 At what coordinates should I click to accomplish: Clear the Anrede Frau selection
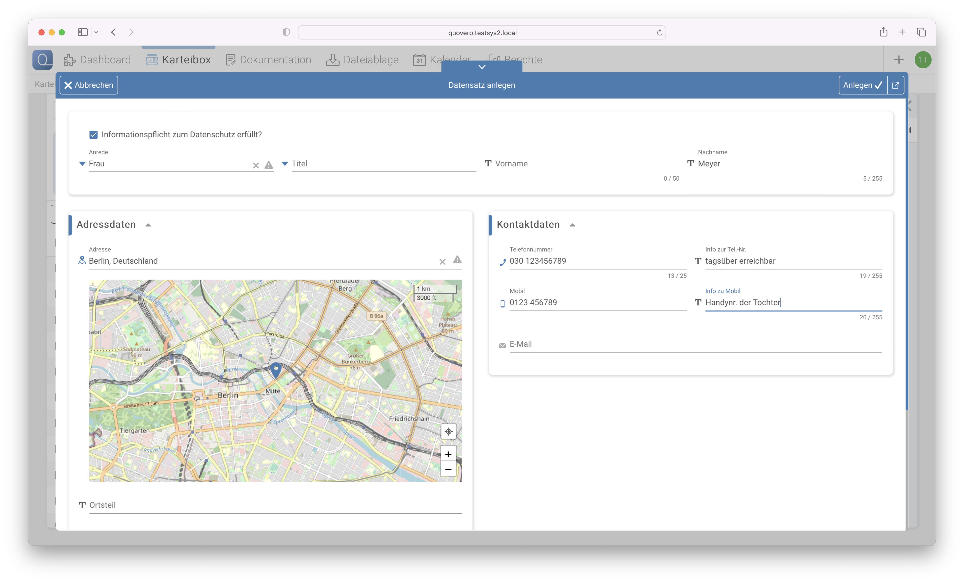tap(255, 166)
